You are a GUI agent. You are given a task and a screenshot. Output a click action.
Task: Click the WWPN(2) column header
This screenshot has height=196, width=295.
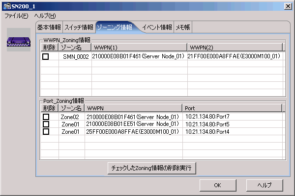[235, 48]
